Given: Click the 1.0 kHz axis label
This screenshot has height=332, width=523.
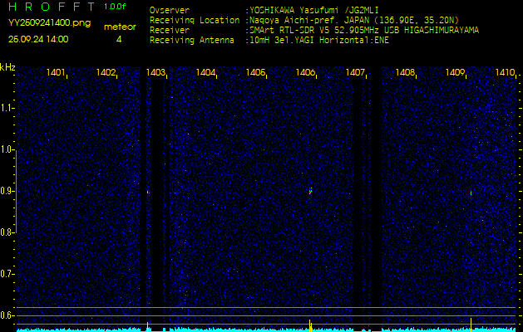Looking at the screenshot, I should (x=6, y=150).
